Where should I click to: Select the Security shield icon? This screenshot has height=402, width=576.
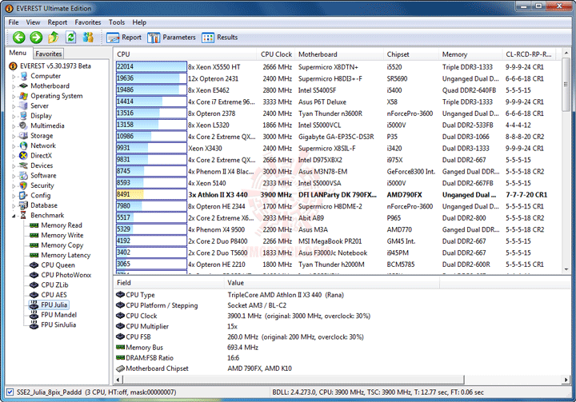coord(23,185)
